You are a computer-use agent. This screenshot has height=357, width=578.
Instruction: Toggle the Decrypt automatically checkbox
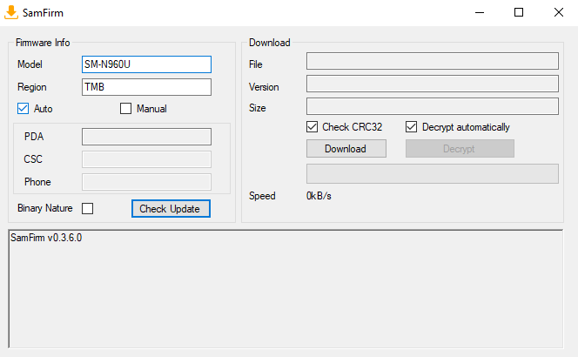[411, 127]
